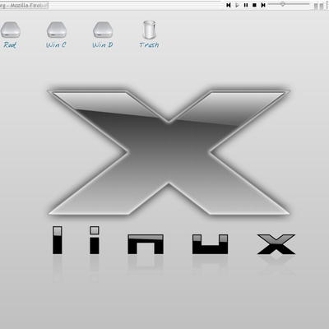
Task: Skip to next track in media player
Action: click(x=263, y=5)
